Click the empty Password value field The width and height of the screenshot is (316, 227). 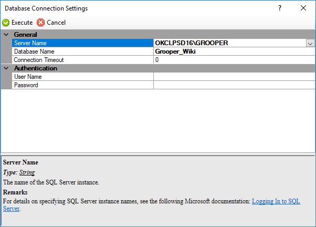click(x=234, y=85)
